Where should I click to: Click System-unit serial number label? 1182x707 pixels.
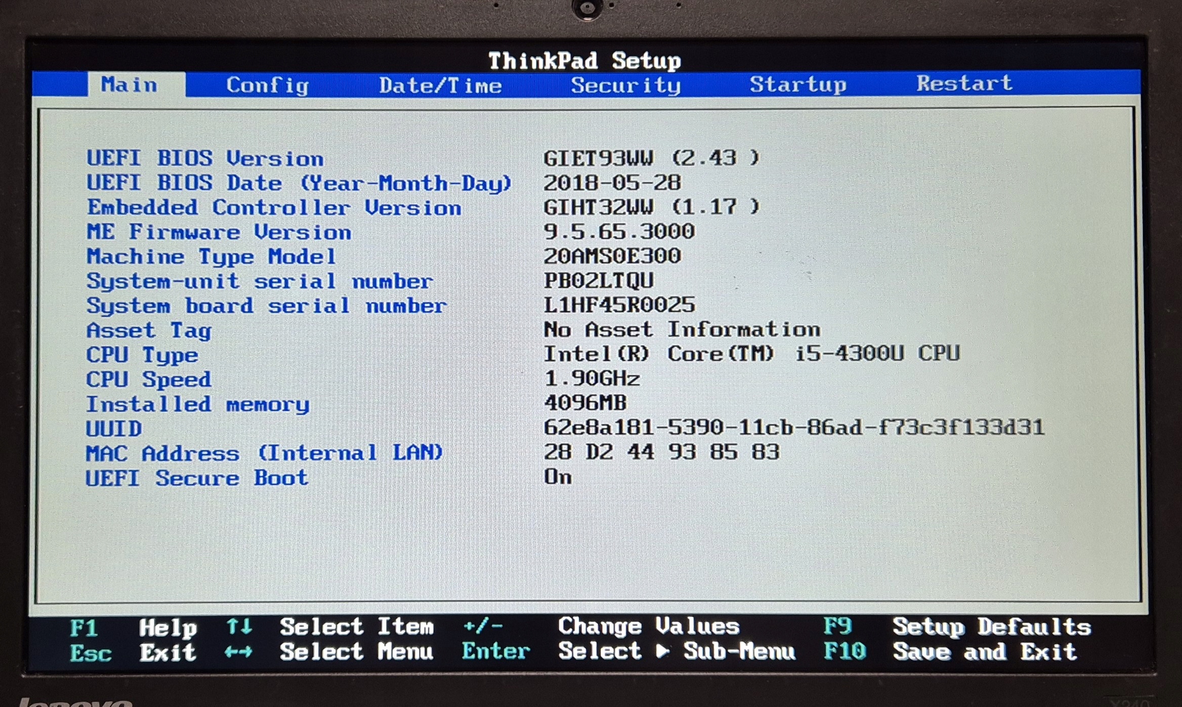pos(260,282)
